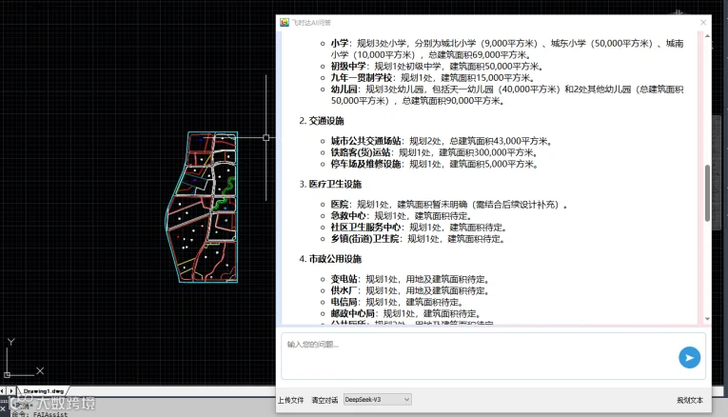Click the 飞时达AI问答 title bar icon

[x=285, y=22]
